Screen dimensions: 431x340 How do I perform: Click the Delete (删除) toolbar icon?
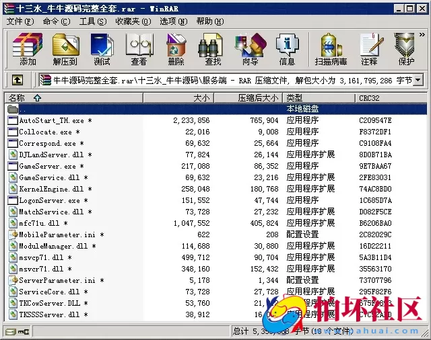pos(176,49)
